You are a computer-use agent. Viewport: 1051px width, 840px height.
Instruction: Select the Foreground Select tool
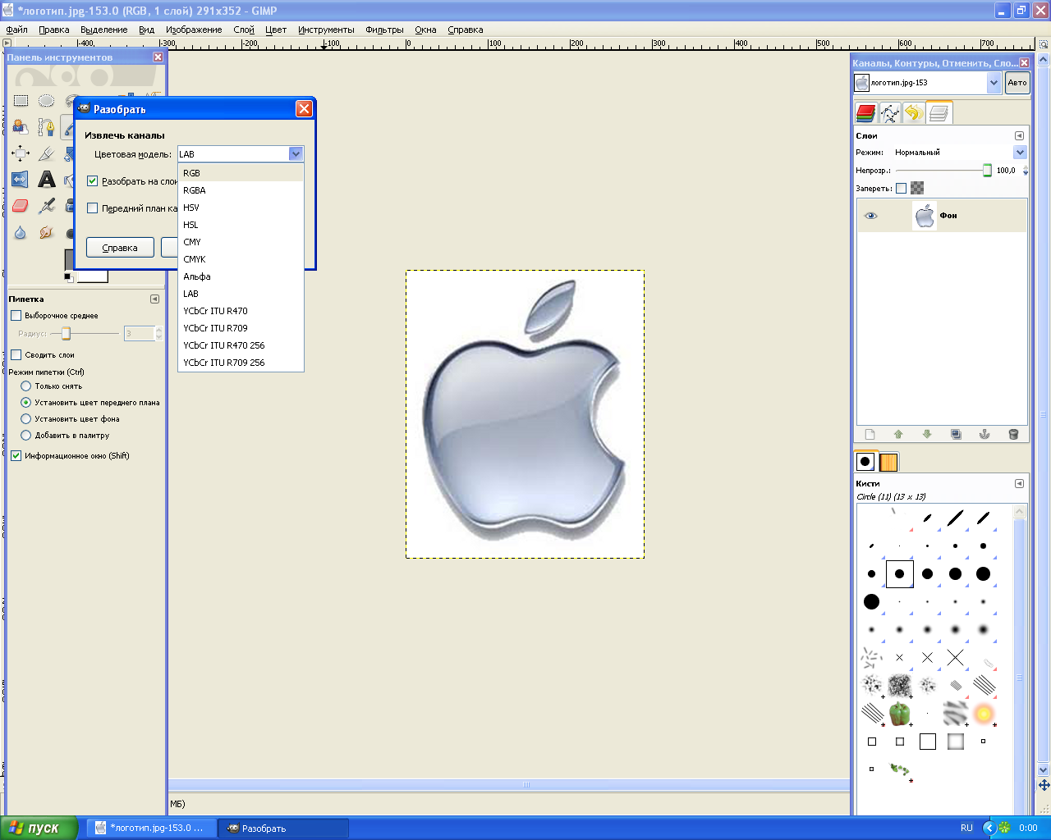click(21, 127)
